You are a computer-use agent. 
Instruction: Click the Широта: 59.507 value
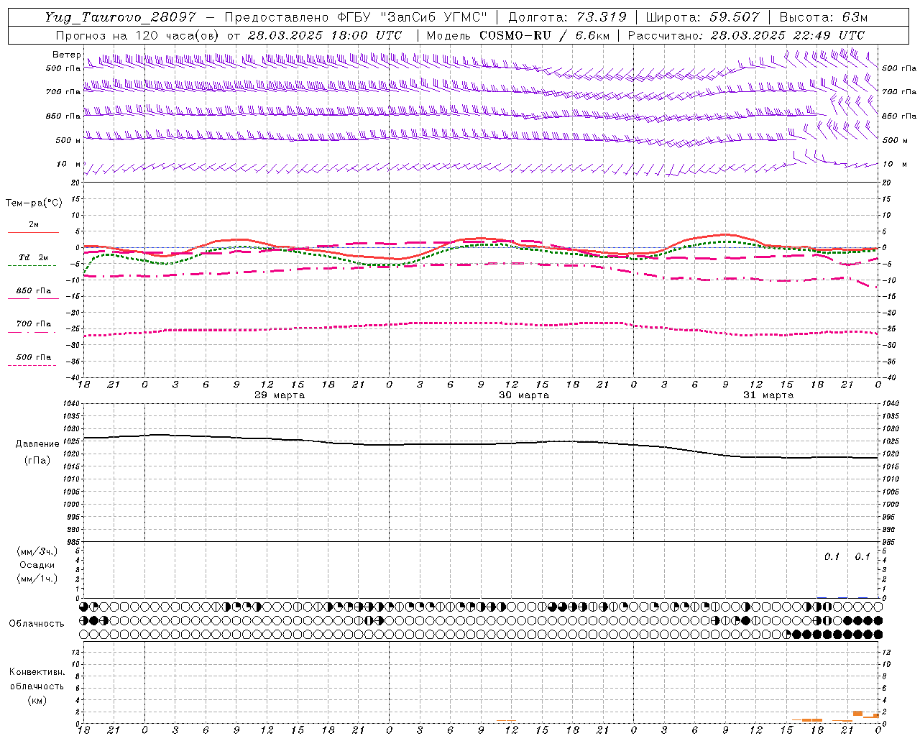coord(703,17)
